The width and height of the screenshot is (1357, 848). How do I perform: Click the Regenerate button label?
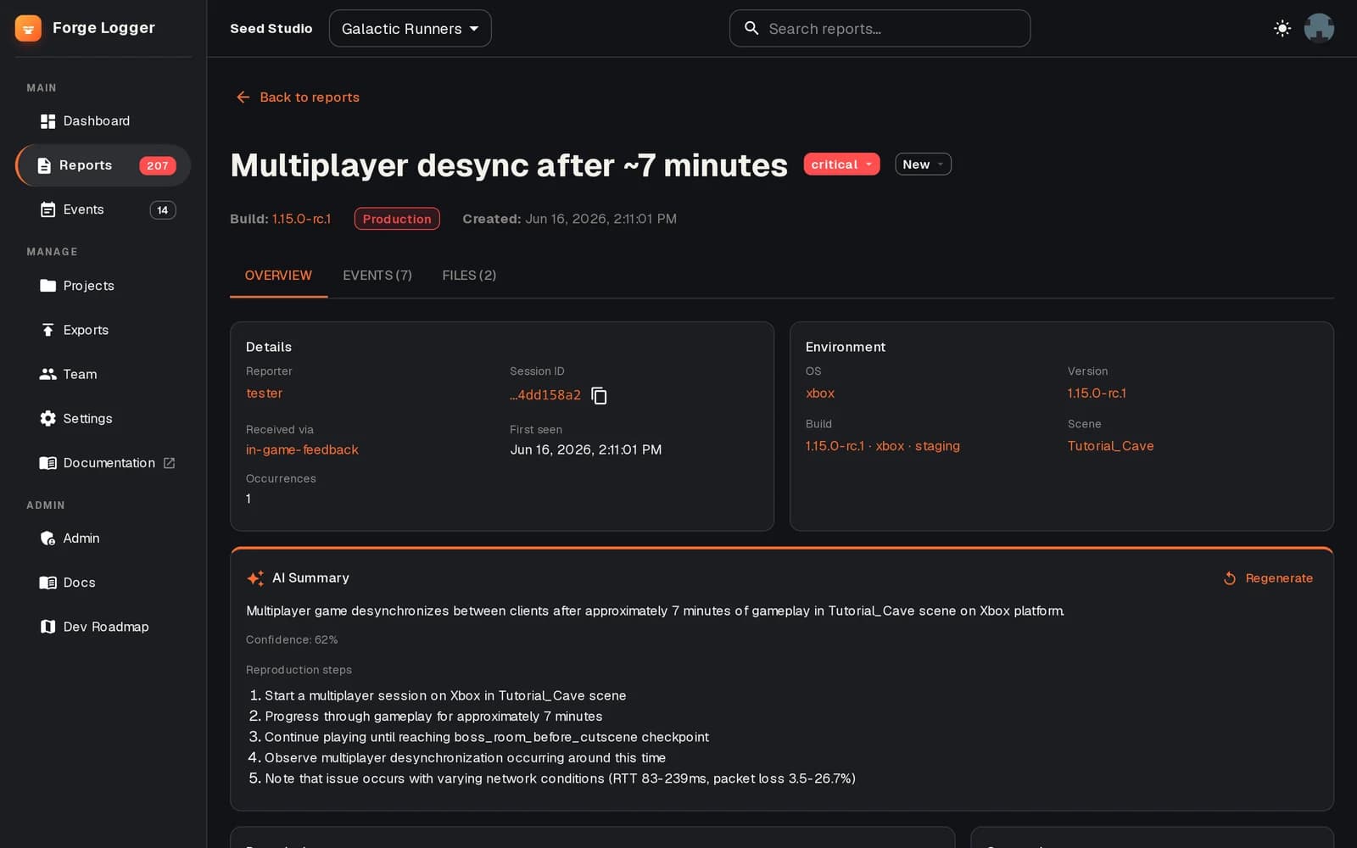pos(1279,578)
